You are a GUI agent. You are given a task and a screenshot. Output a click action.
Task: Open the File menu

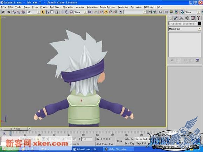(x=3, y=7)
